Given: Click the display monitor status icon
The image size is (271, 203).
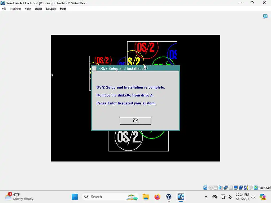Looking at the screenshot, I should (x=236, y=187).
